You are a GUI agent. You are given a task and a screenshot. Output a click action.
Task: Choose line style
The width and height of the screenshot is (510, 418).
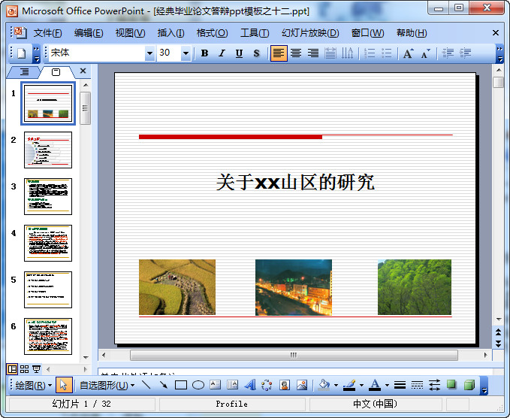[x=400, y=385]
